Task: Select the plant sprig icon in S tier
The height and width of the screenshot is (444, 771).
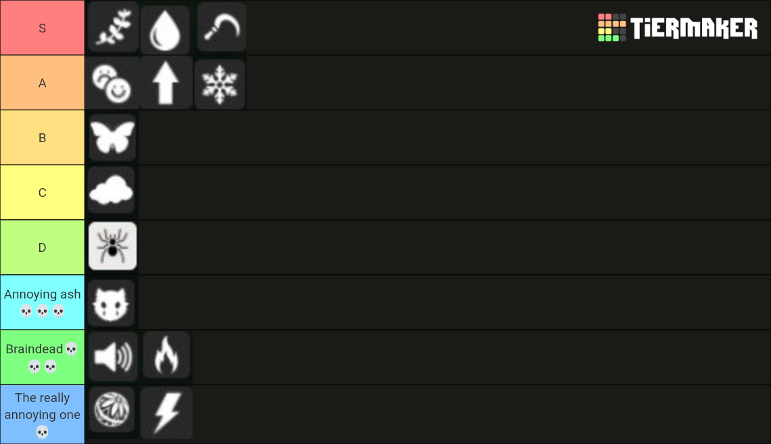Action: coord(112,28)
